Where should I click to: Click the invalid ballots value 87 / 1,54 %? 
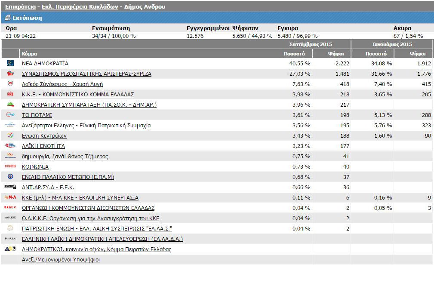[408, 36]
